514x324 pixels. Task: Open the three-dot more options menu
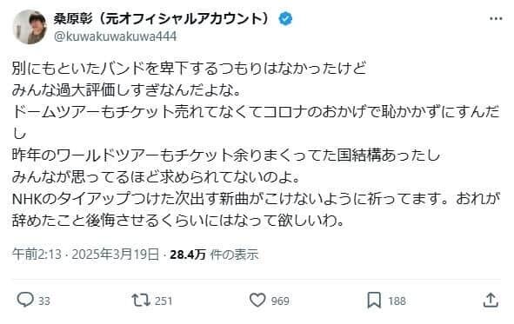click(496, 18)
